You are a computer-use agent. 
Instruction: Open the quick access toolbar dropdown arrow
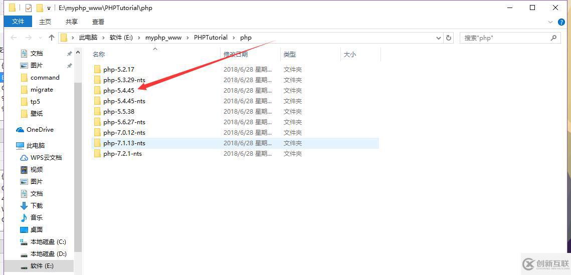[x=49, y=8]
